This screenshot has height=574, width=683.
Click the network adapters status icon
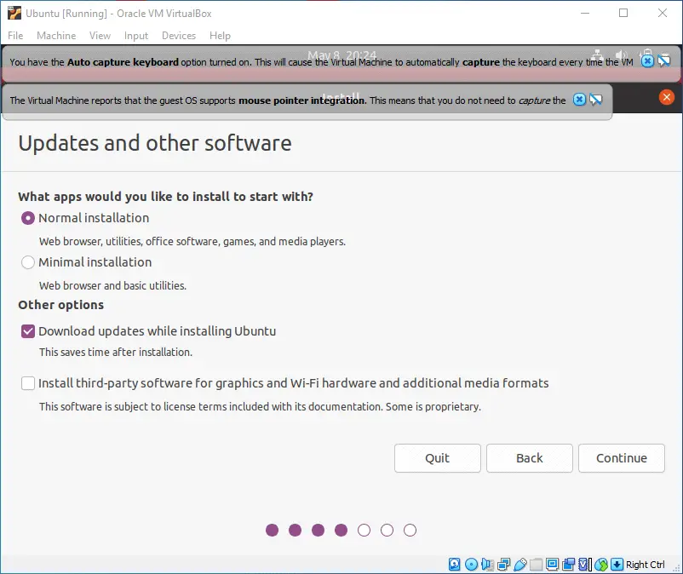coord(503,565)
